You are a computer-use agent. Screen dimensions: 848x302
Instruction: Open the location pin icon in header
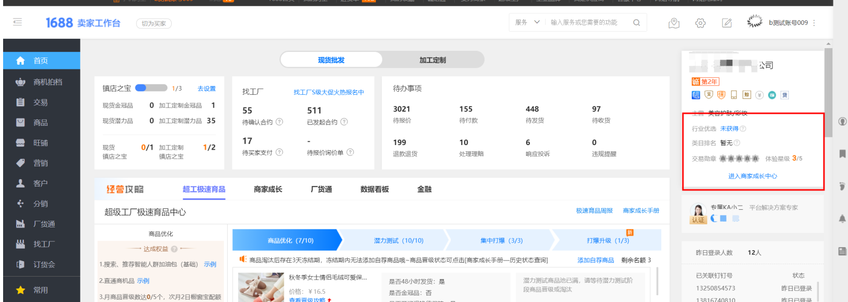click(674, 23)
